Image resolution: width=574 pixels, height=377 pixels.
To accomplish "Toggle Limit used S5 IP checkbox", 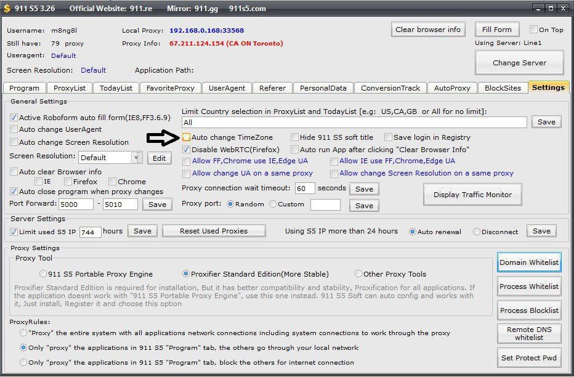I will [x=14, y=232].
